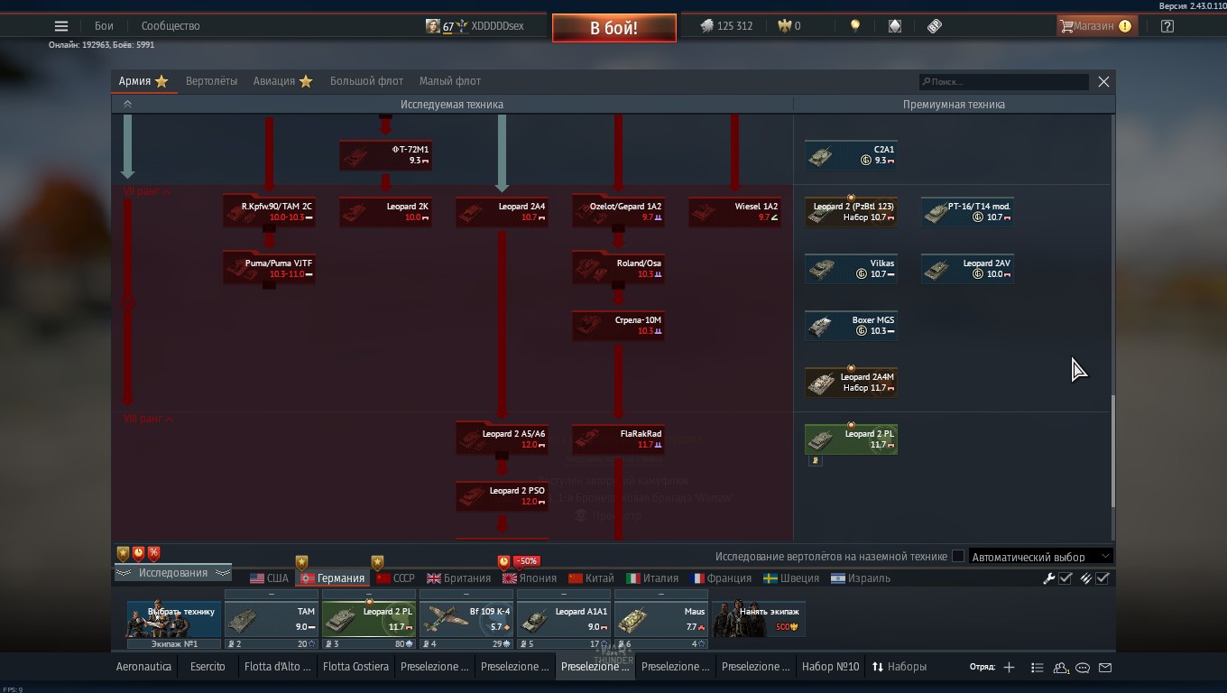Open the Магазин shop button

(1095, 26)
